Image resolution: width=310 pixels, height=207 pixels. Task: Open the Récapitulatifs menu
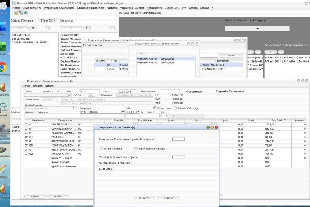(x=154, y=8)
